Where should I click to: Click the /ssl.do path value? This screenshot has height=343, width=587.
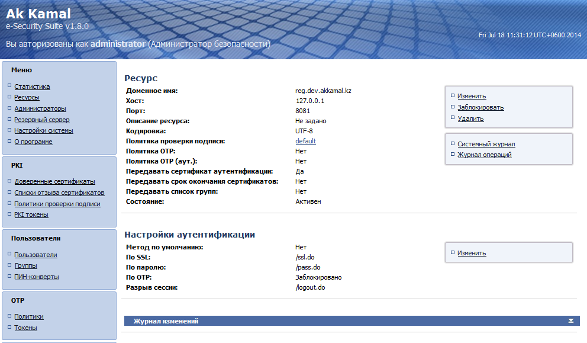(x=305, y=258)
